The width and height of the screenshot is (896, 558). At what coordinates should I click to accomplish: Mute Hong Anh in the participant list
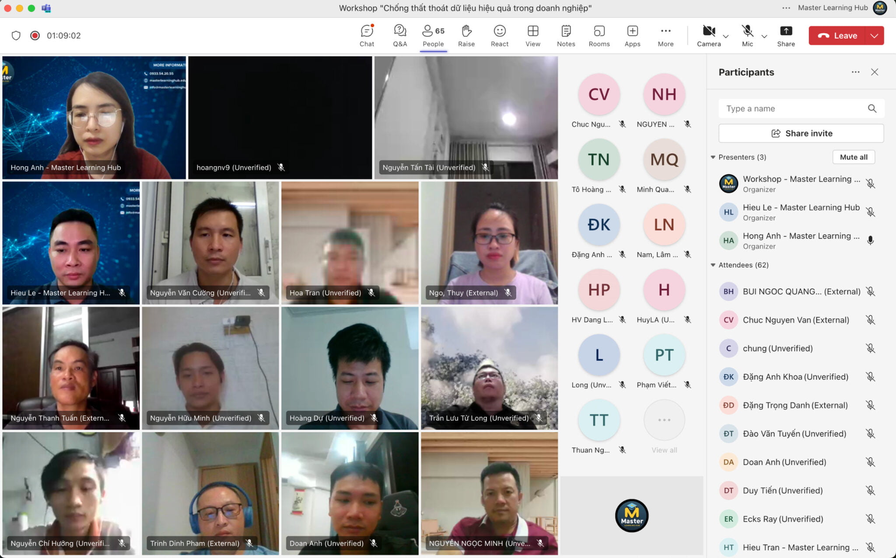pos(870,240)
